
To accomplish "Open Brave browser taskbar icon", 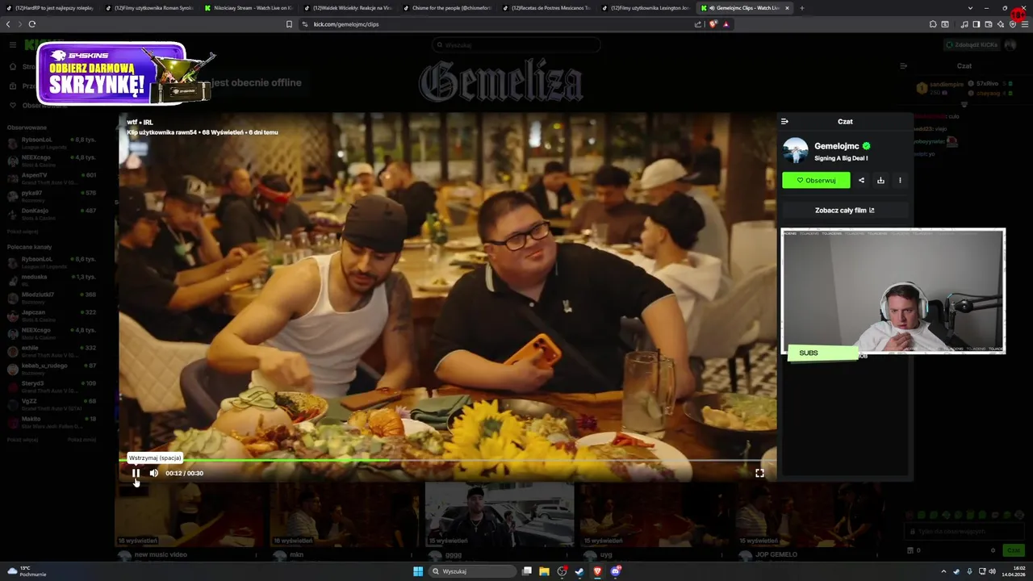I will (598, 571).
